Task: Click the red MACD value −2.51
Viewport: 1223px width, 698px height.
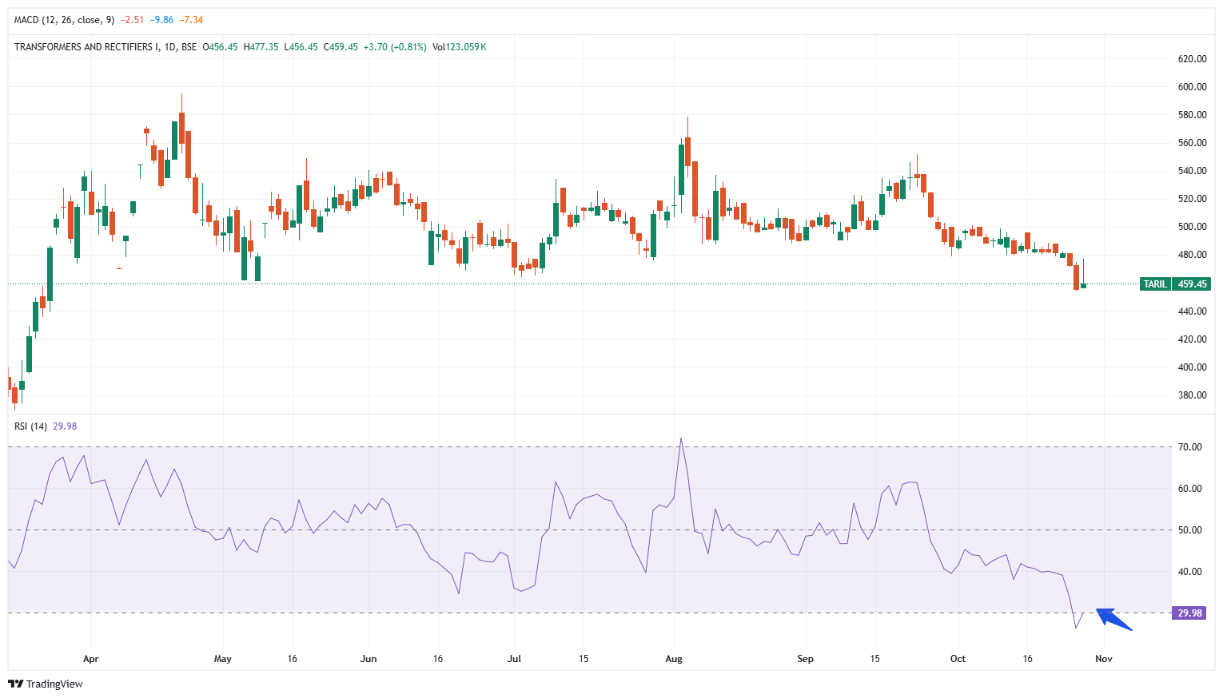Action: click(132, 20)
